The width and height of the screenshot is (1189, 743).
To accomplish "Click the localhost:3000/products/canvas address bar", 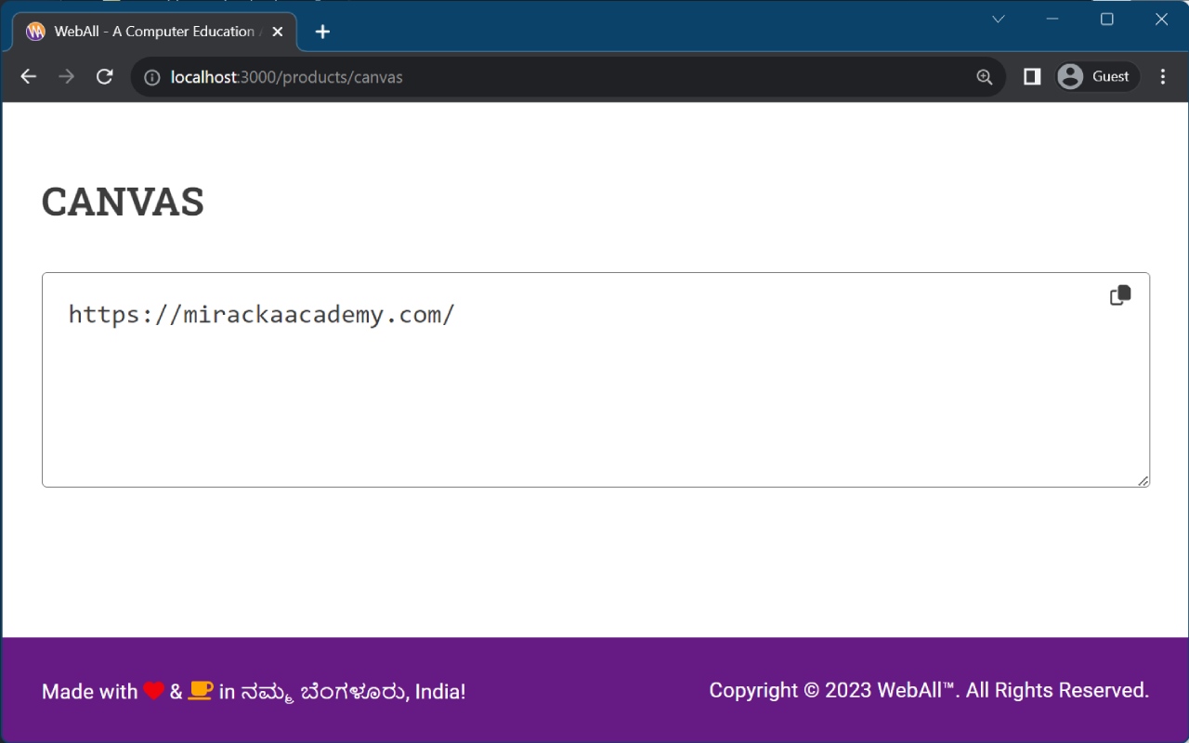I will tap(568, 77).
